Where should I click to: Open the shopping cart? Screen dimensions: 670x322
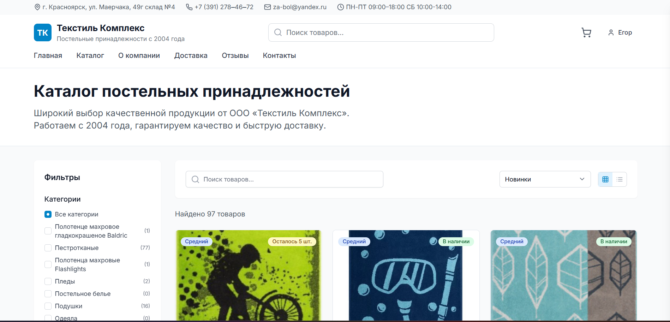[x=586, y=32]
